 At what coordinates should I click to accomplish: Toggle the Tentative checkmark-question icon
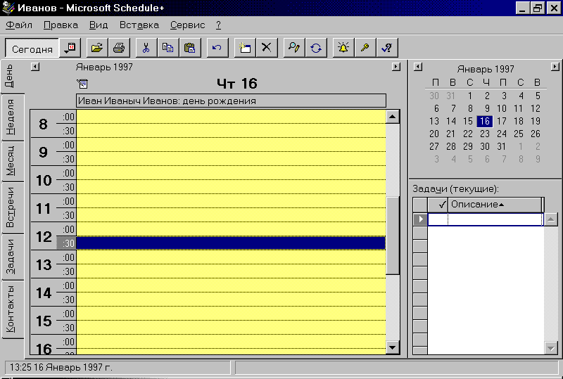(387, 48)
